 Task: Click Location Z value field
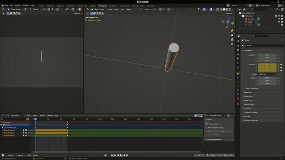pyautogui.click(x=267, y=61)
